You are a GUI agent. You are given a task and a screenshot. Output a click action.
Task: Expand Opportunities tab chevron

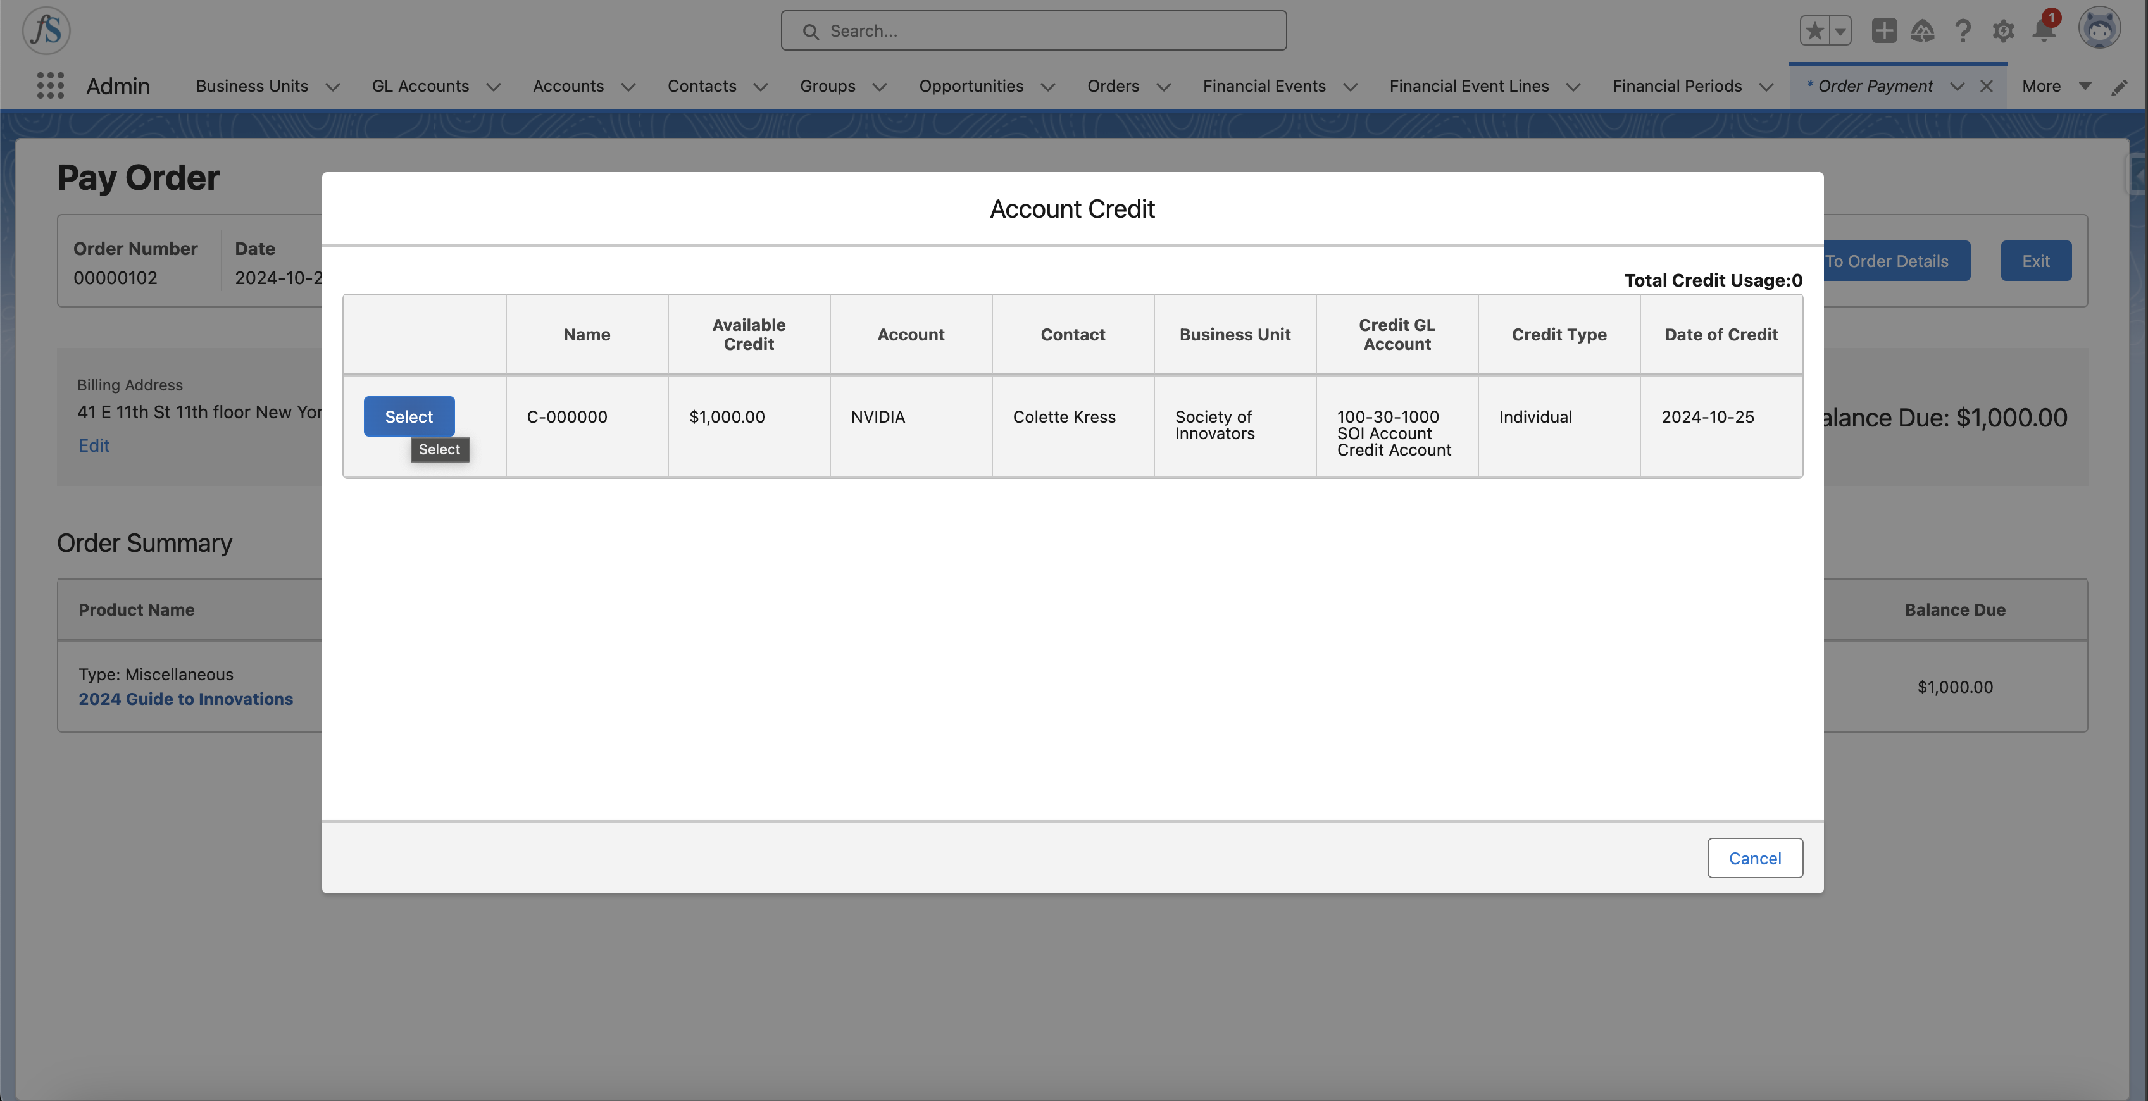coord(1048,87)
